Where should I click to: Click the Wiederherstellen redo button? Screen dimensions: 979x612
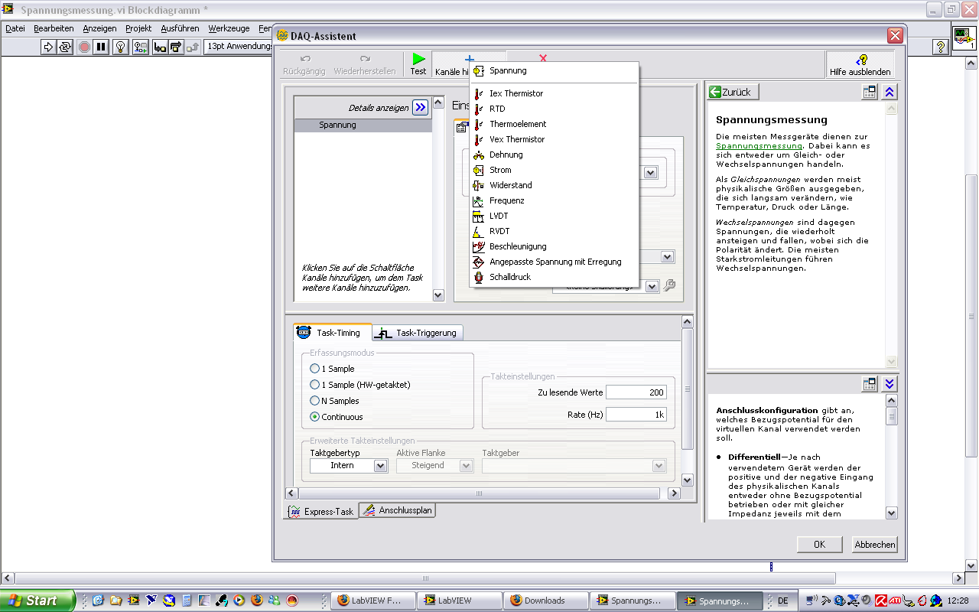point(365,65)
